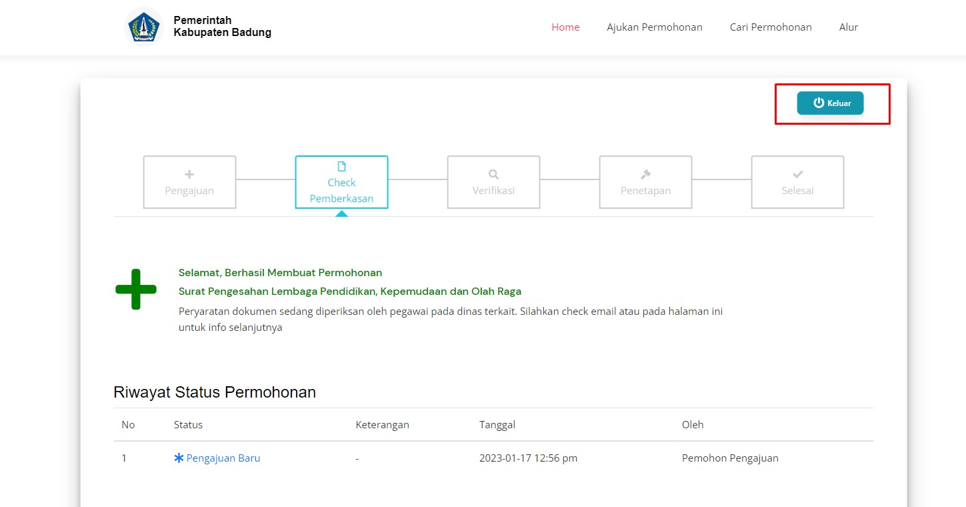
Task: Click the Riwayat Status Permohonan heading
Action: 215,392
